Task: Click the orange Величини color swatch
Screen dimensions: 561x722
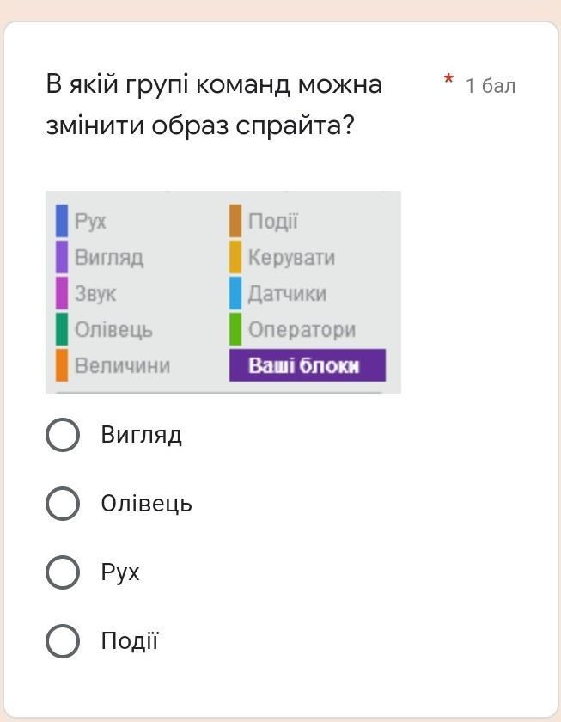Action: point(62,365)
